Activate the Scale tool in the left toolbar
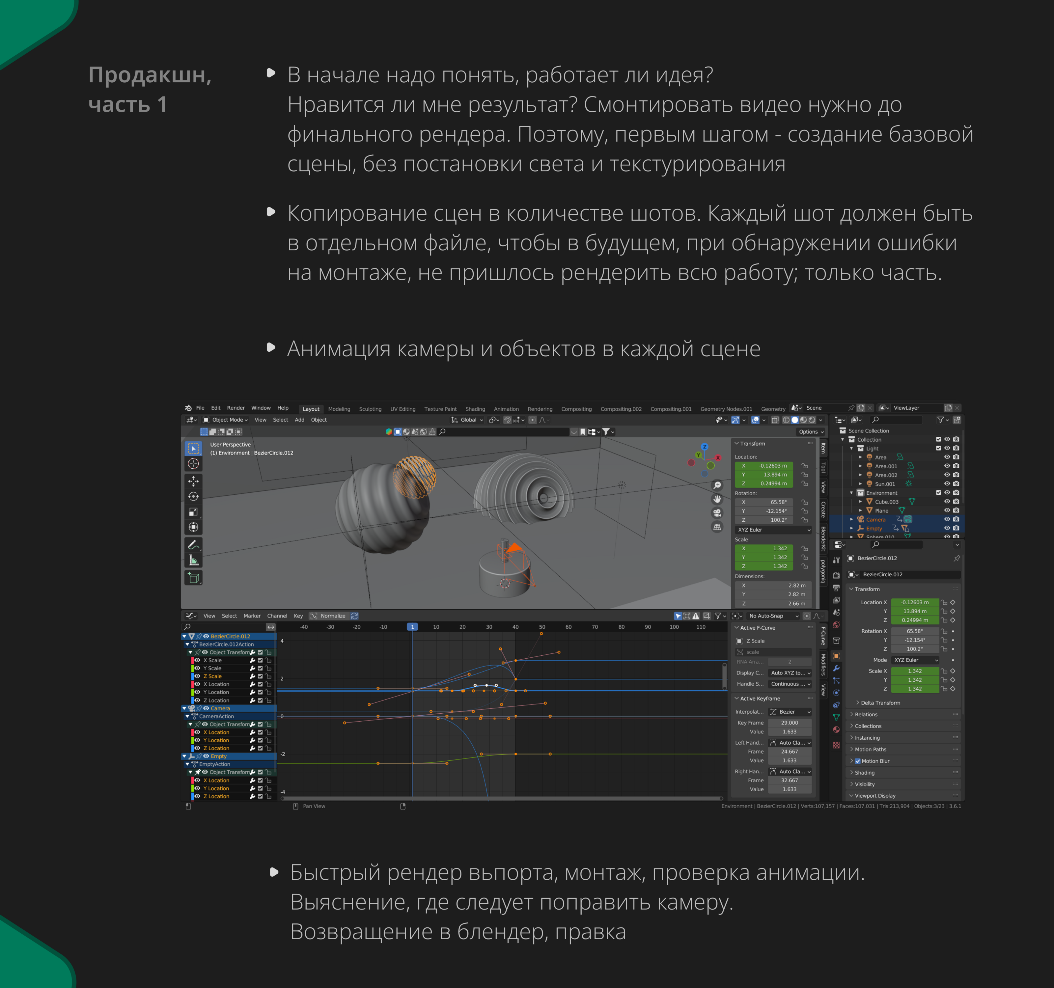1054x988 pixels. (x=194, y=511)
